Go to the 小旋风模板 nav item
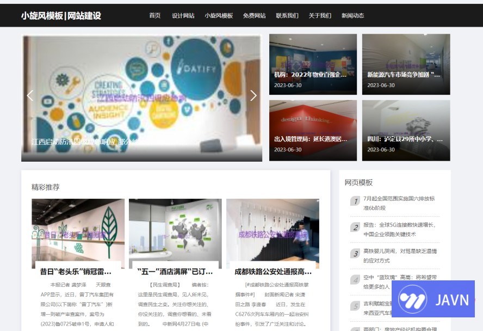 pos(219,15)
